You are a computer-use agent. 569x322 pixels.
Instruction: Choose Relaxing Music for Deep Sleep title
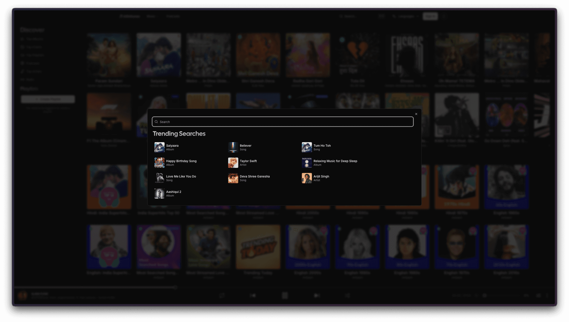[x=335, y=161]
